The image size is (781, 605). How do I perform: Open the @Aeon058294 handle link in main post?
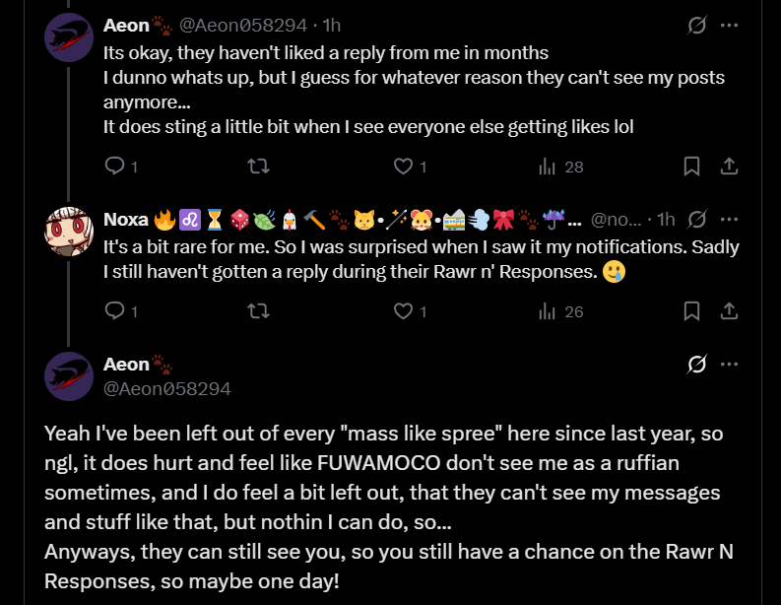point(166,388)
